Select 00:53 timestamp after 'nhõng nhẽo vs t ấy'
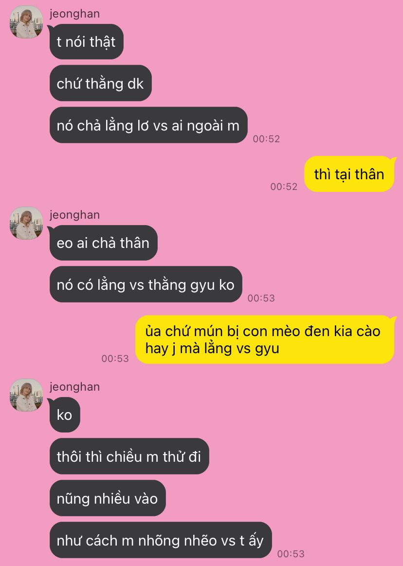This screenshot has height=566, width=403. [x=291, y=554]
